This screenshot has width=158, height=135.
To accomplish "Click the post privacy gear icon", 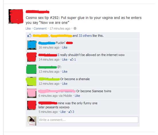I will pyautogui.click(x=75, y=28).
